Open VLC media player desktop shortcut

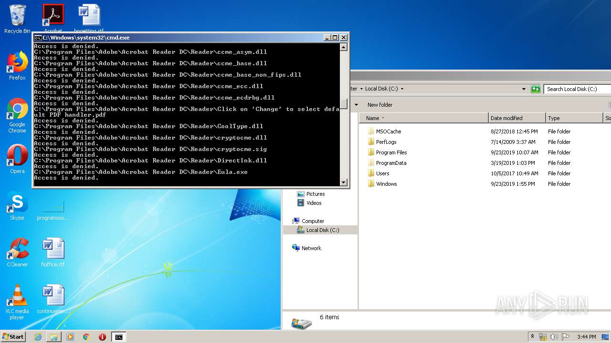coord(17,302)
